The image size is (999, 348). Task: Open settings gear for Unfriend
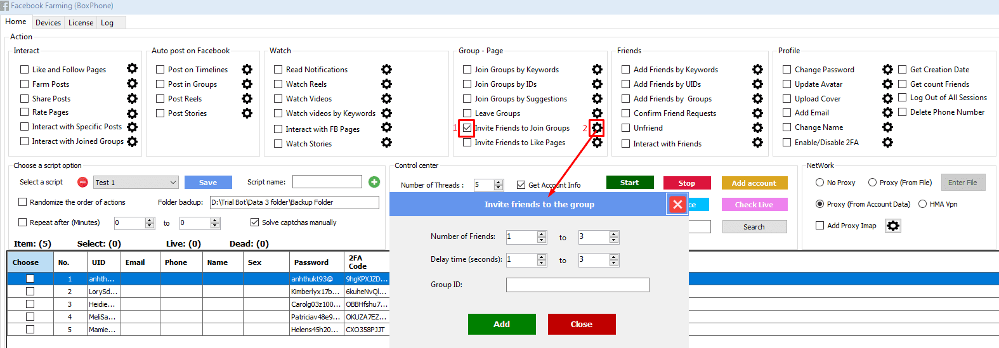tap(757, 127)
